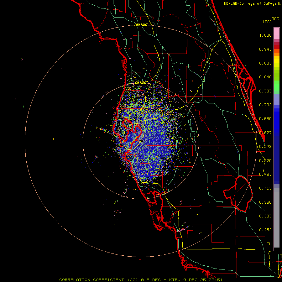Image resolution: width=282 pixels, height=282 pixels.
Task: Click the 0.893 scale value
Action: tap(265, 63)
